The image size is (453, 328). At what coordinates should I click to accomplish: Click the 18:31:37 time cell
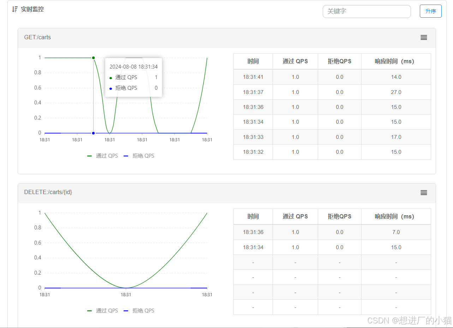coord(253,92)
